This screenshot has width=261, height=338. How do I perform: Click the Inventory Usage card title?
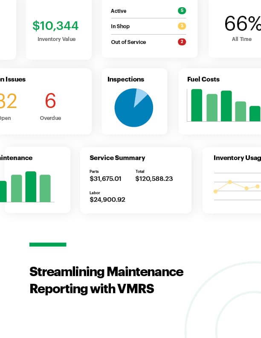coord(237,158)
